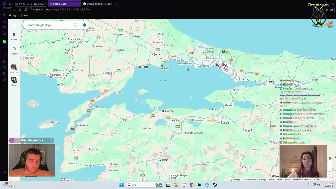Open File Explorer from the taskbar

[x=176, y=185]
